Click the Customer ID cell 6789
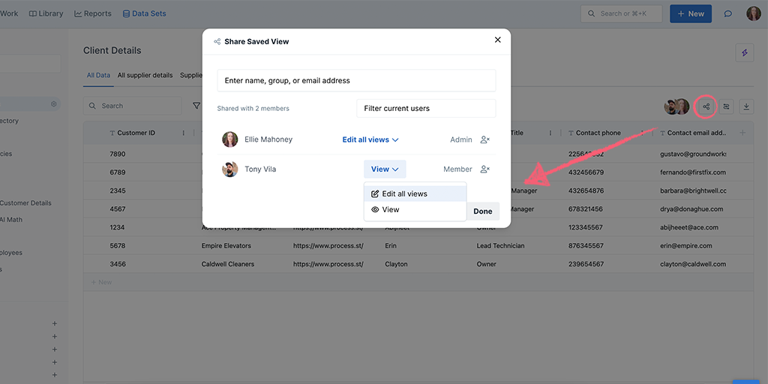The height and width of the screenshot is (384, 768). click(x=118, y=172)
